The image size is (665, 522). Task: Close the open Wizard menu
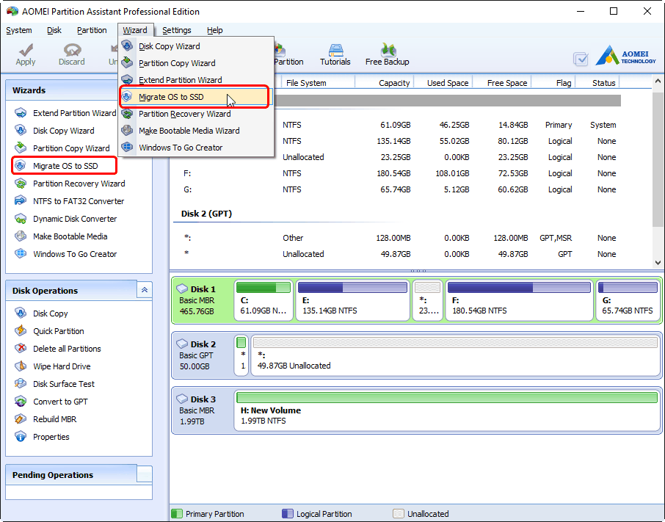point(135,30)
